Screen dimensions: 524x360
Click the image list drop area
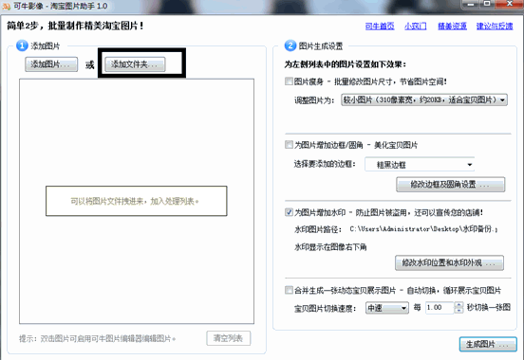point(137,201)
